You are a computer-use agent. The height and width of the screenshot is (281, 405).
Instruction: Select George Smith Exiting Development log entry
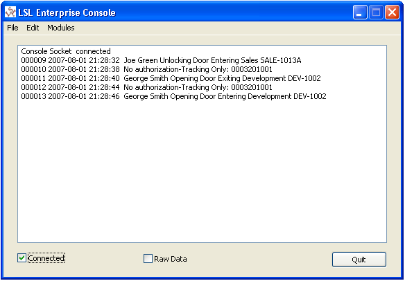[x=171, y=78]
